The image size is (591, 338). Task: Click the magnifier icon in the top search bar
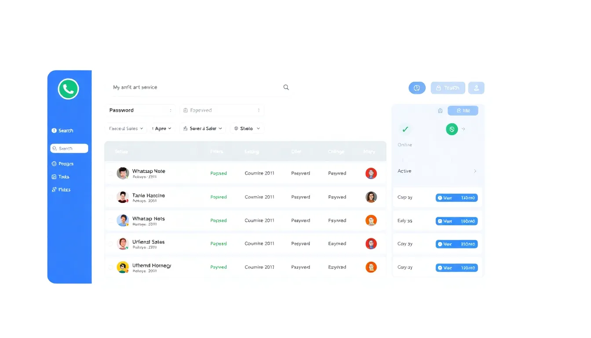[286, 87]
